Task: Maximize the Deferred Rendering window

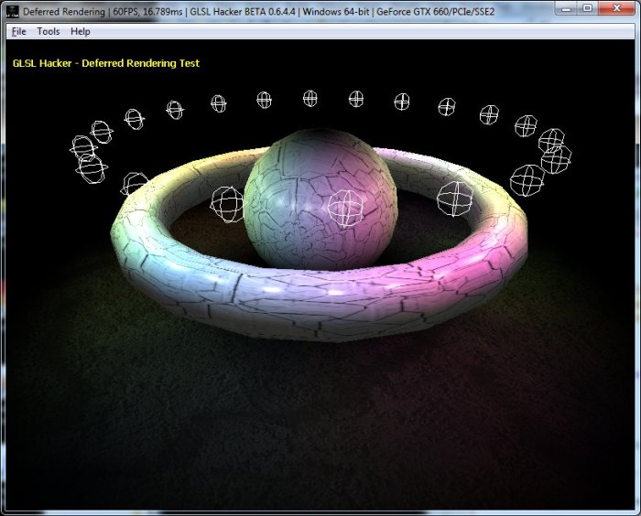Action: point(588,8)
